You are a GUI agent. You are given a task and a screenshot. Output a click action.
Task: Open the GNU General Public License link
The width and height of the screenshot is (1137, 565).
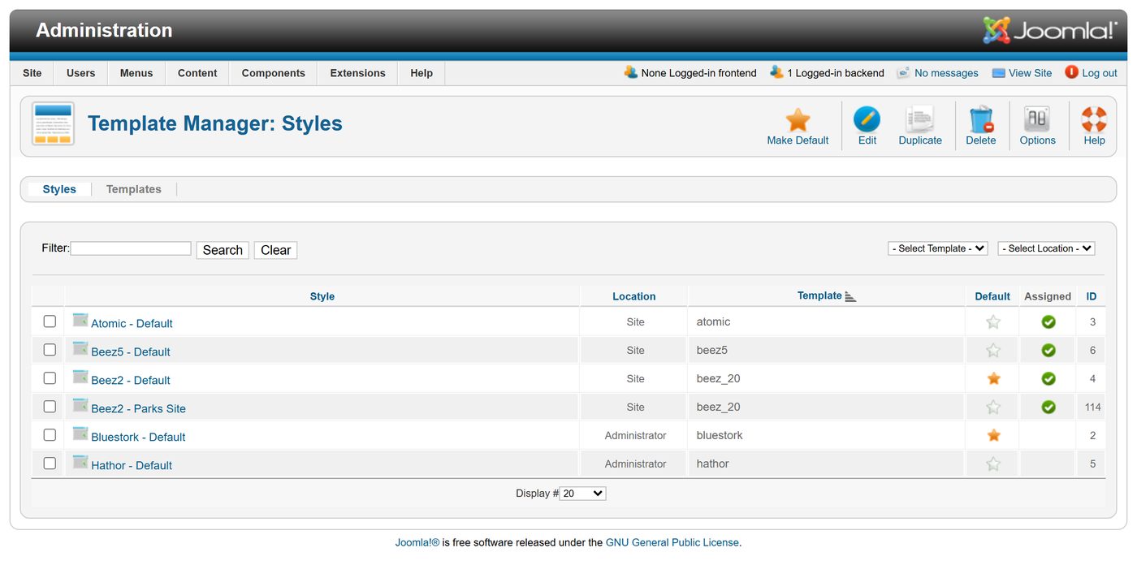[x=672, y=542]
